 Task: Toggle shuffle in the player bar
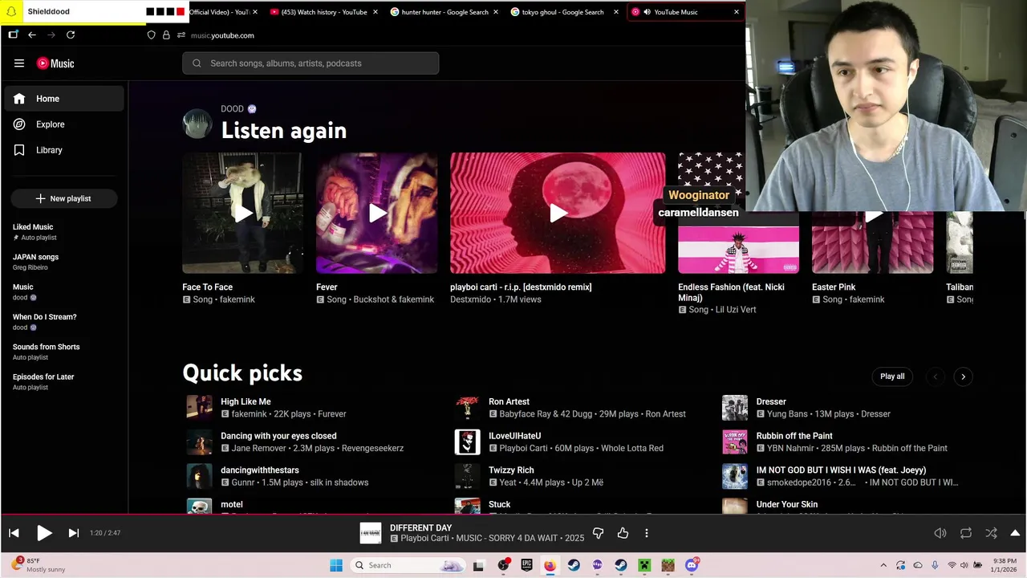[x=992, y=533]
